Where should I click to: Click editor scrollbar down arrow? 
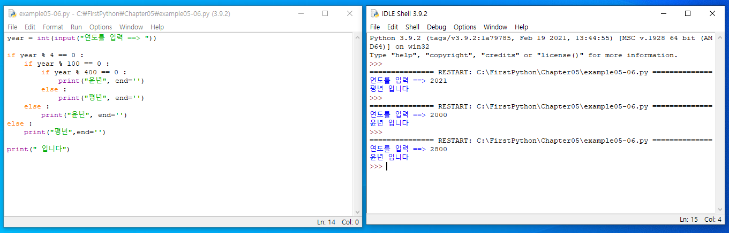[x=358, y=211]
